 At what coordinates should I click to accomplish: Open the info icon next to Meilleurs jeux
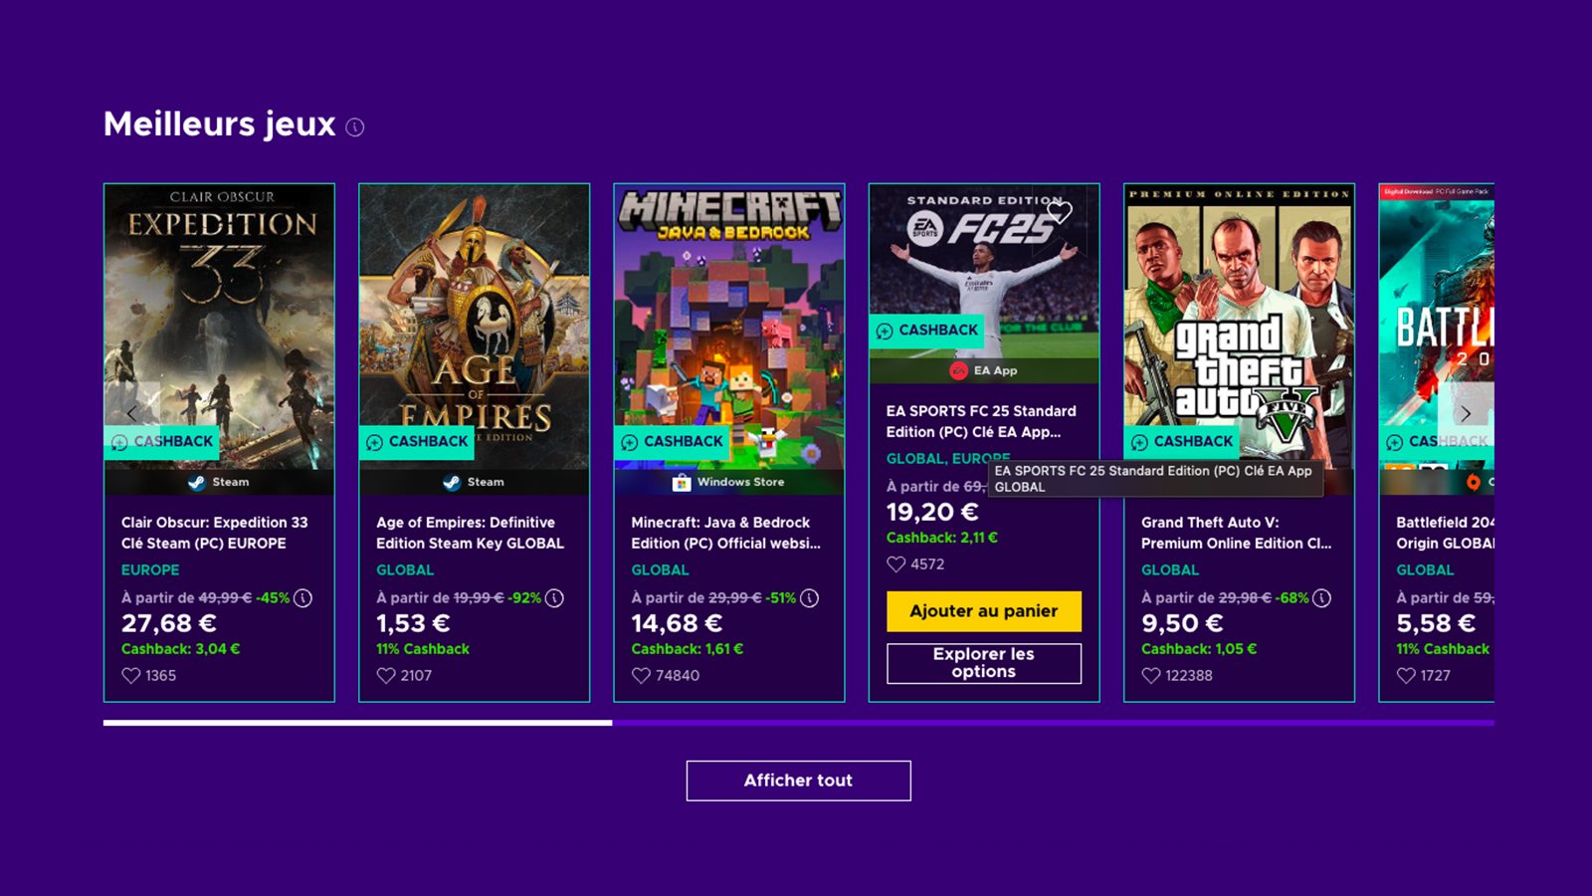point(355,126)
